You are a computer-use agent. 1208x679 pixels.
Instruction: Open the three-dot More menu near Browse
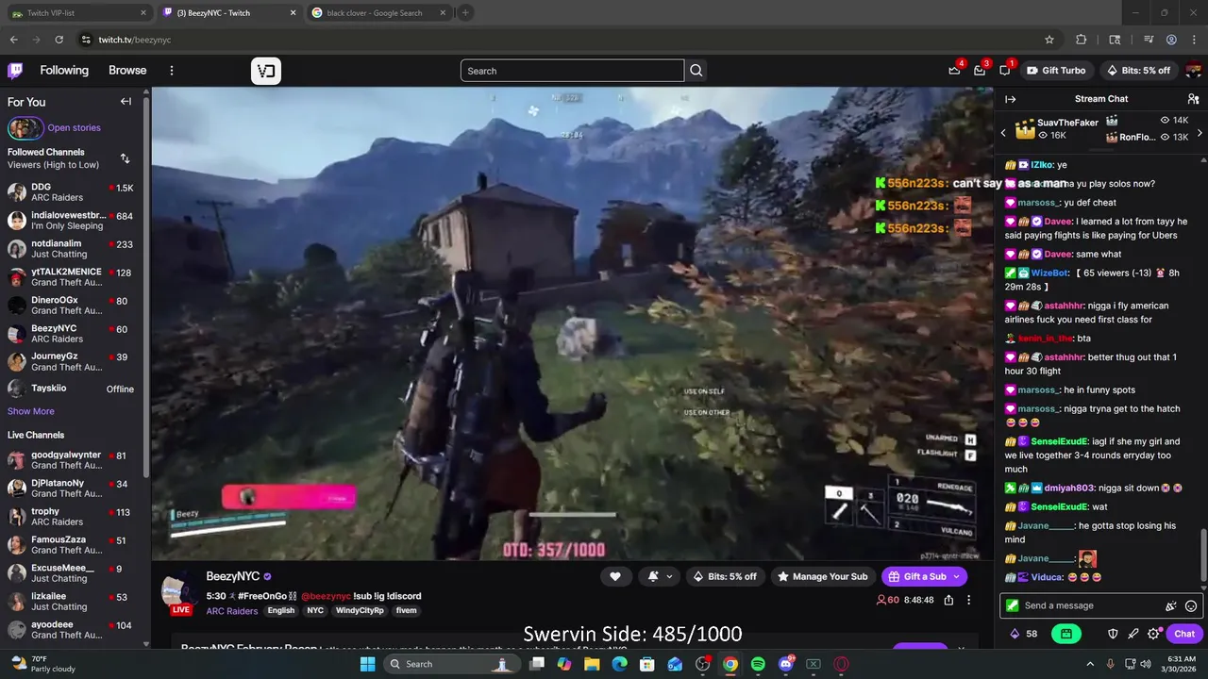click(171, 71)
